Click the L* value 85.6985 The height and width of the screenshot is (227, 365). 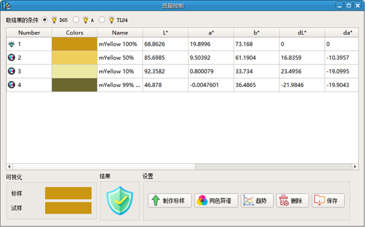point(155,57)
